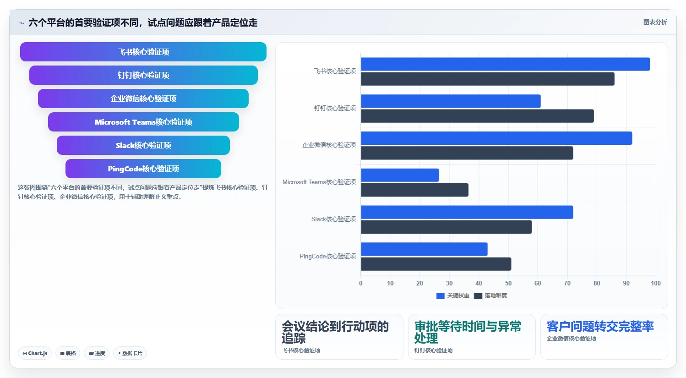Viewport: 686px width, 378px height.
Task: Click the dark 落地难度 bar for 企业微信
Action: click(x=467, y=153)
